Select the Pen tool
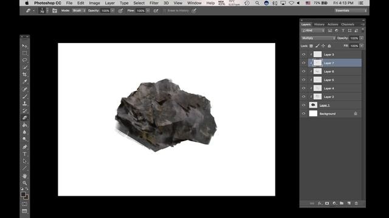Viewport: 389px width, 218px height. tap(24, 147)
